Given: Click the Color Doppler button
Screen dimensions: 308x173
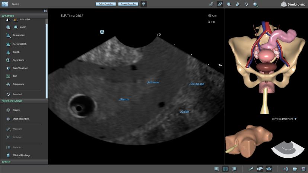Looking at the screenshot, I should (106, 4).
